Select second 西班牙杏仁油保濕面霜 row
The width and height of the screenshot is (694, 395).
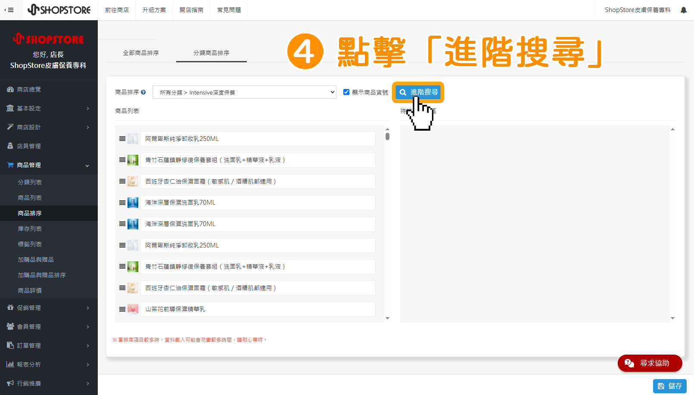pos(258,288)
